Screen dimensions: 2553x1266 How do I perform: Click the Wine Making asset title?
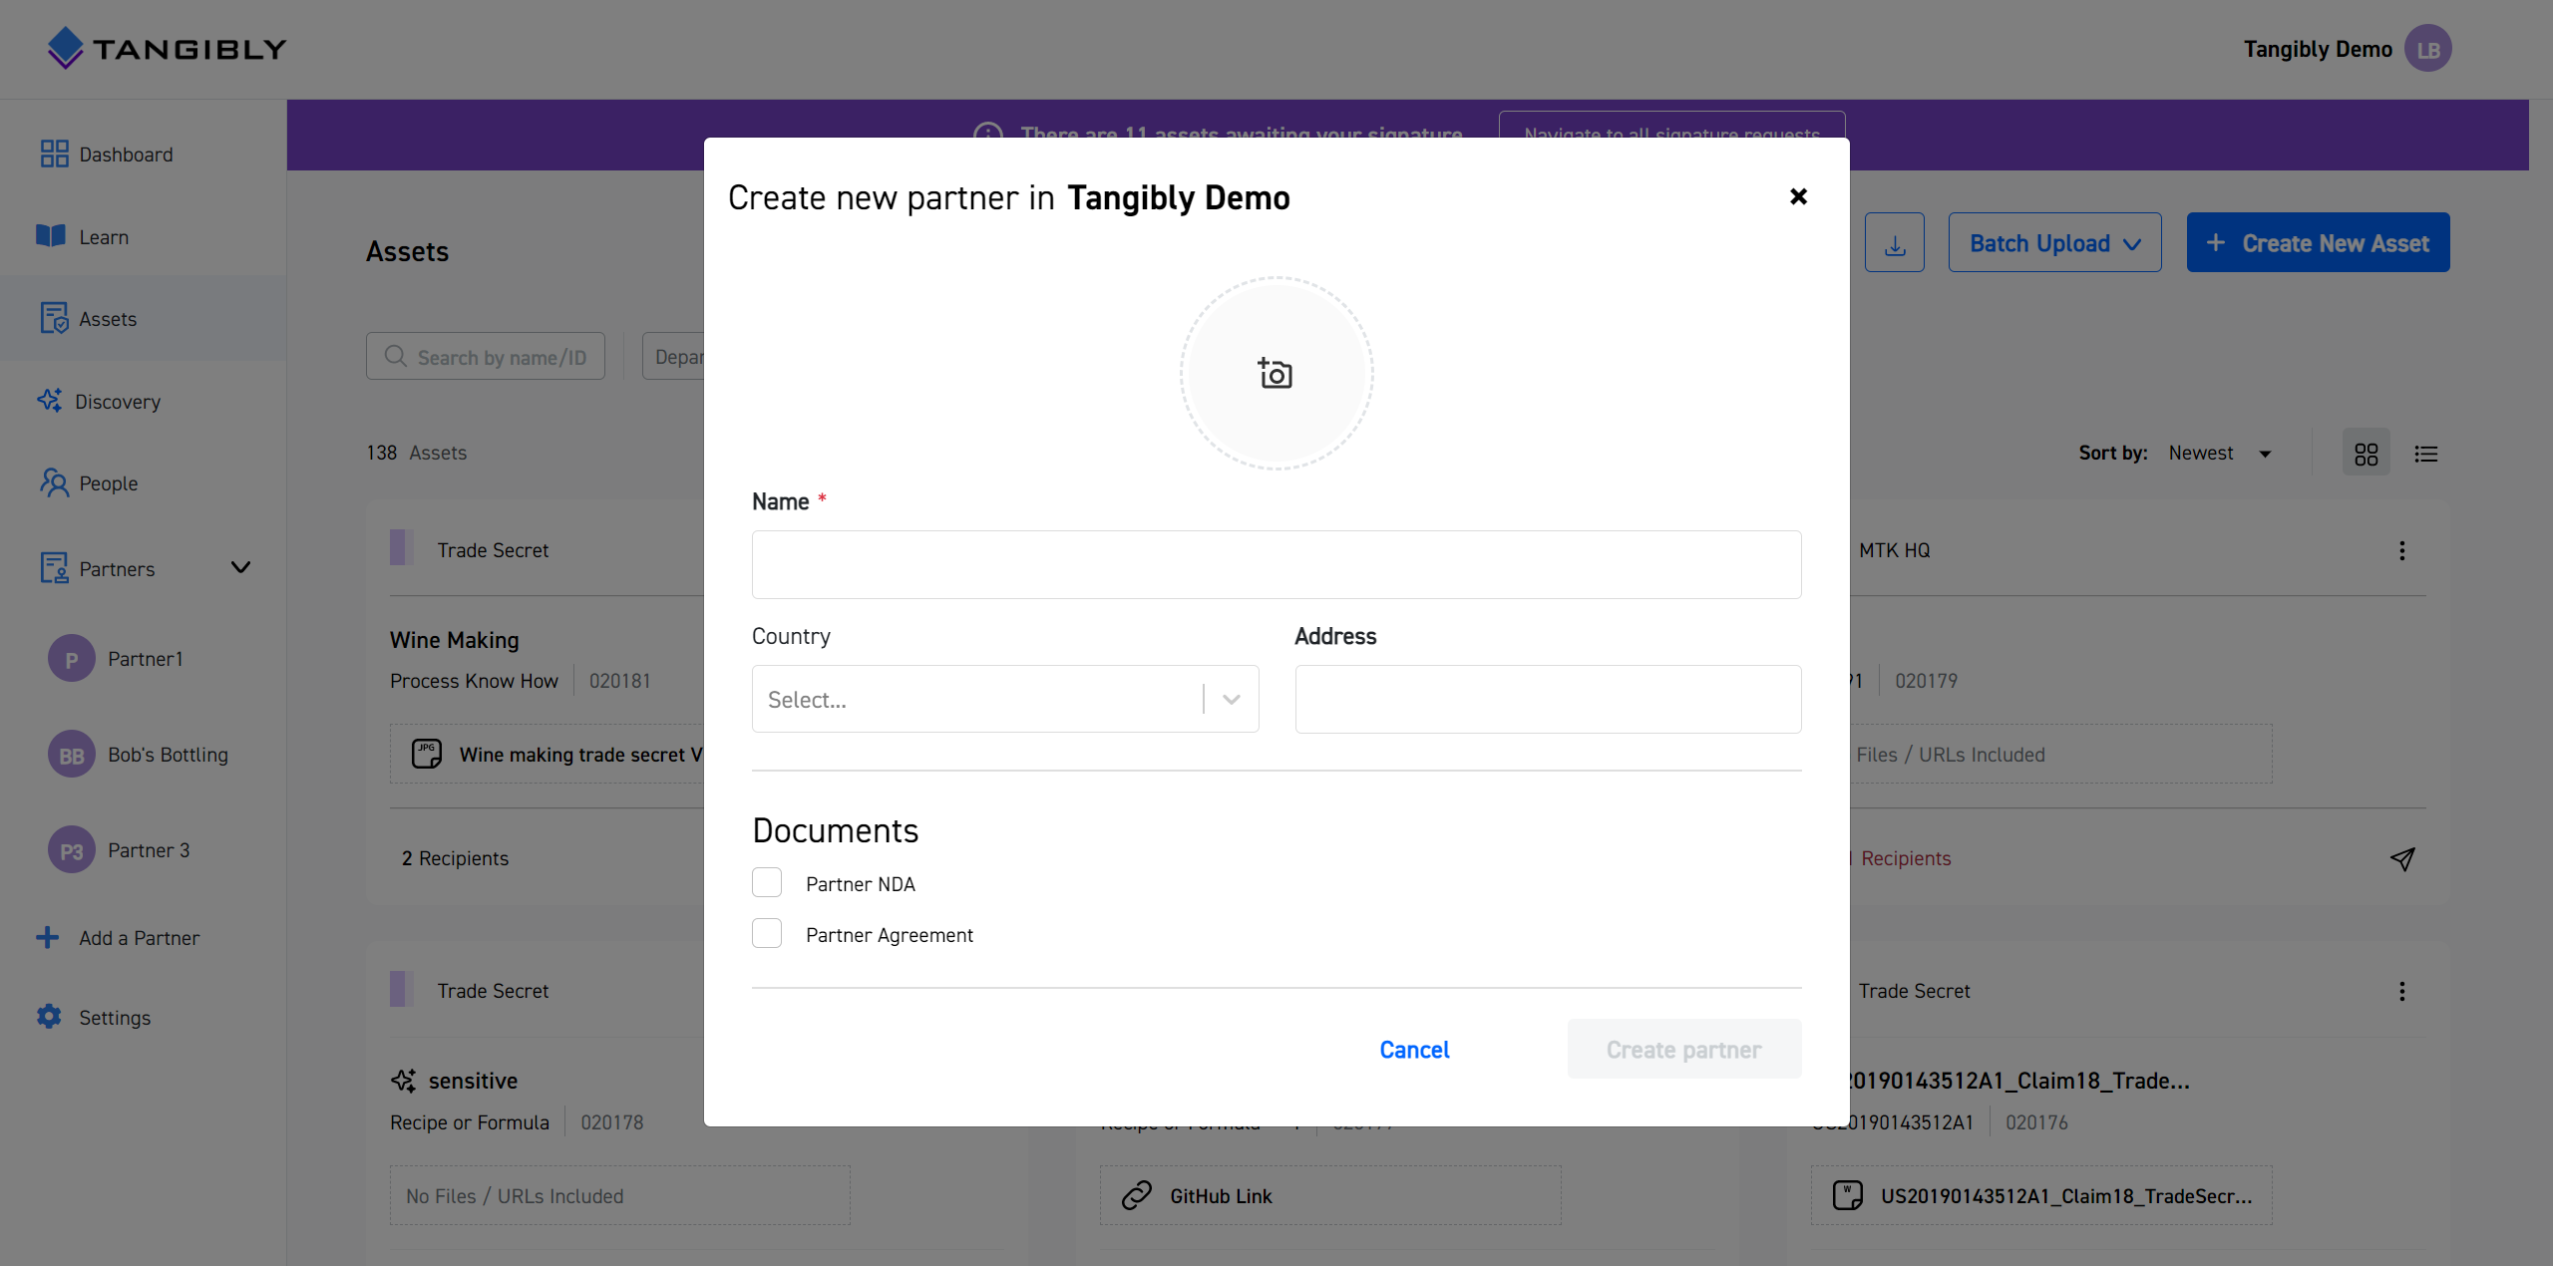tap(455, 640)
